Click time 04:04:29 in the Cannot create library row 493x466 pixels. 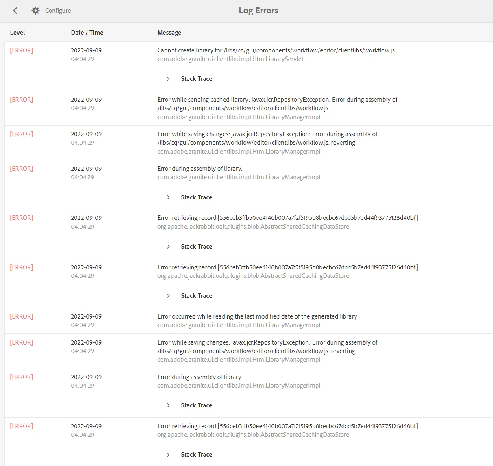coord(83,59)
